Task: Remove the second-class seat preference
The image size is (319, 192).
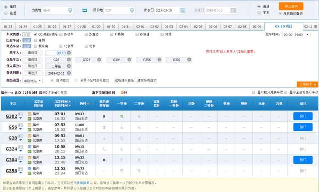Action: tap(69, 66)
